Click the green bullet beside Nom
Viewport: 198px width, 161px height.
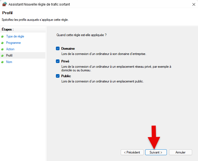2,62
